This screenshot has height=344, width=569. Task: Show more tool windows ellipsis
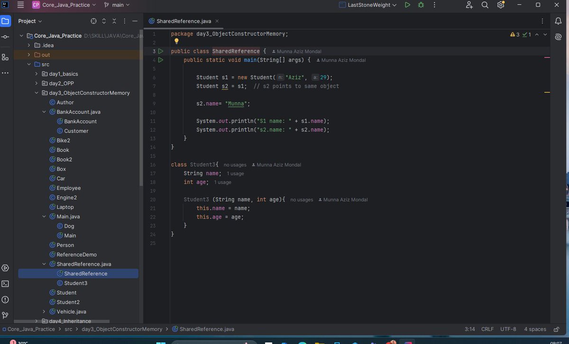(5, 73)
